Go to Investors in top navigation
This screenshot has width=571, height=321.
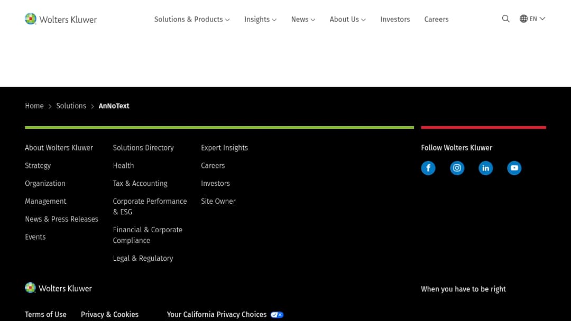(395, 19)
